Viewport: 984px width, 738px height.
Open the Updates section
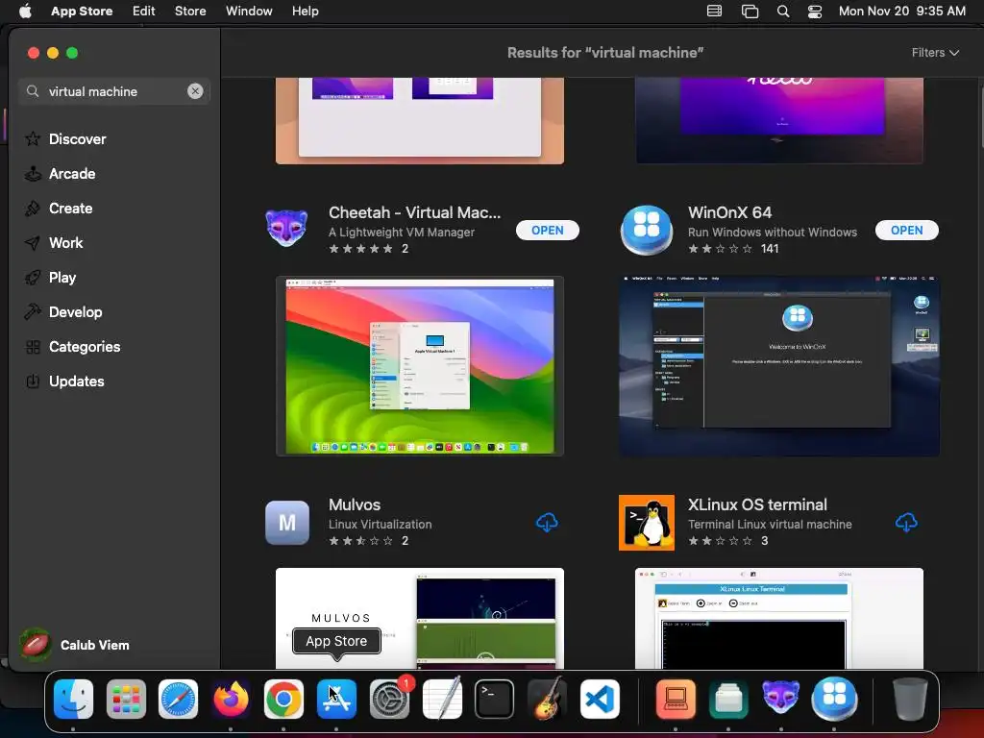tap(76, 381)
